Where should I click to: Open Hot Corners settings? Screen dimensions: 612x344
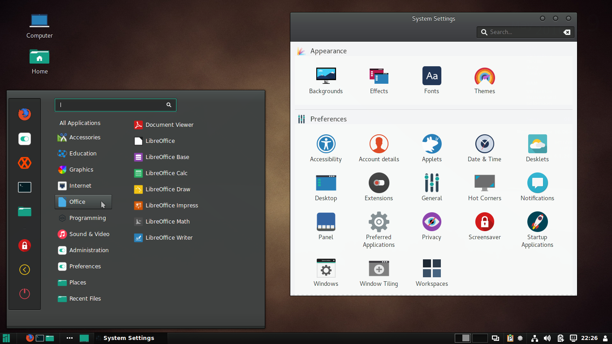(484, 188)
